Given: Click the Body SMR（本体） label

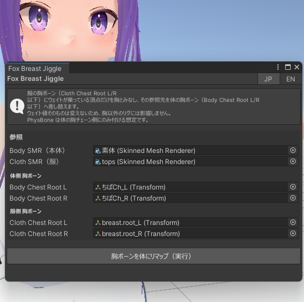Looking at the screenshot, I should (37, 151).
